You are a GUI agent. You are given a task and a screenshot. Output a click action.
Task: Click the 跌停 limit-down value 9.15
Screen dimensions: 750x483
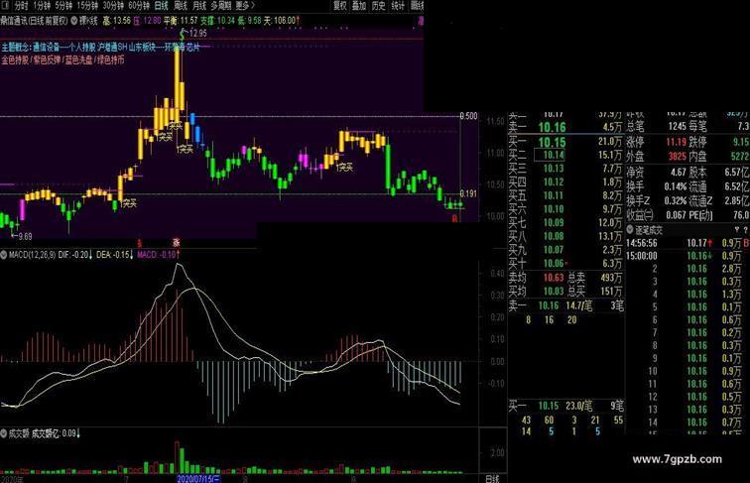pos(741,142)
